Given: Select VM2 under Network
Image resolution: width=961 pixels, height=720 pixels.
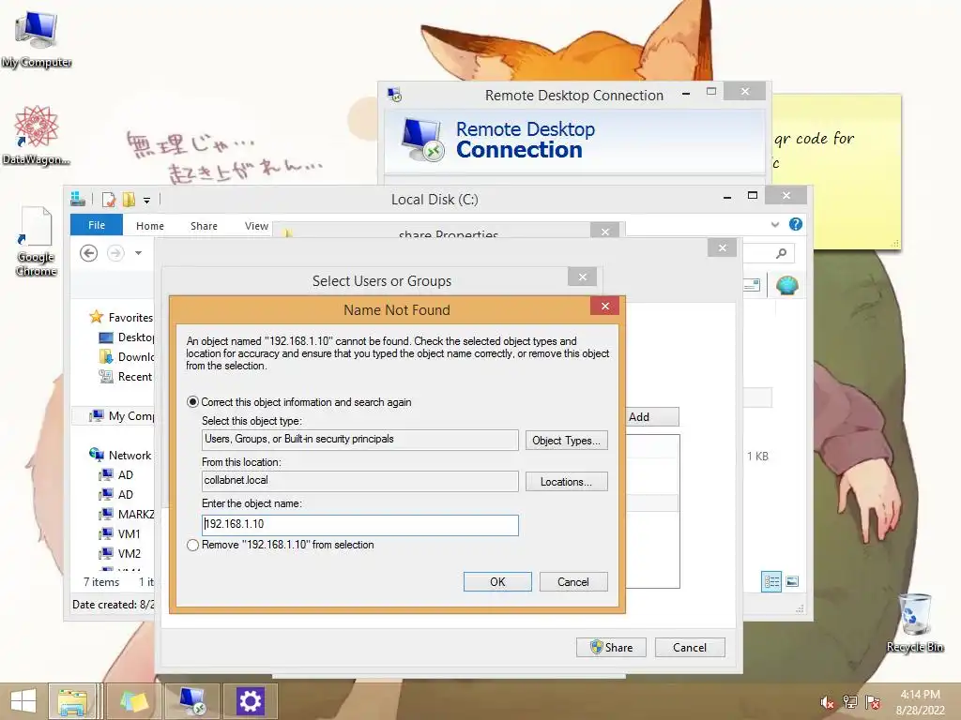Looking at the screenshot, I should [x=120, y=553].
